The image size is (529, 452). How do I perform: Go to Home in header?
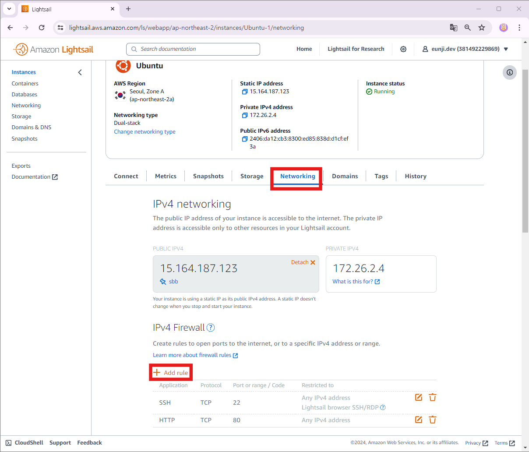click(x=304, y=49)
